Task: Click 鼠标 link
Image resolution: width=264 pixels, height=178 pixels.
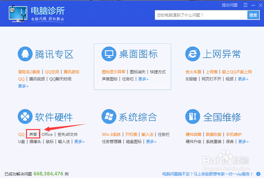Action: coord(50,142)
